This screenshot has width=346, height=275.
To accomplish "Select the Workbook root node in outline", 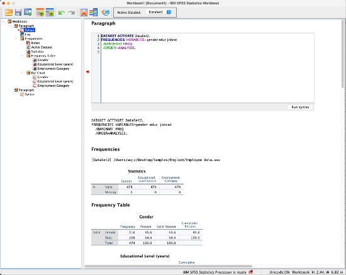I will pos(18,21).
